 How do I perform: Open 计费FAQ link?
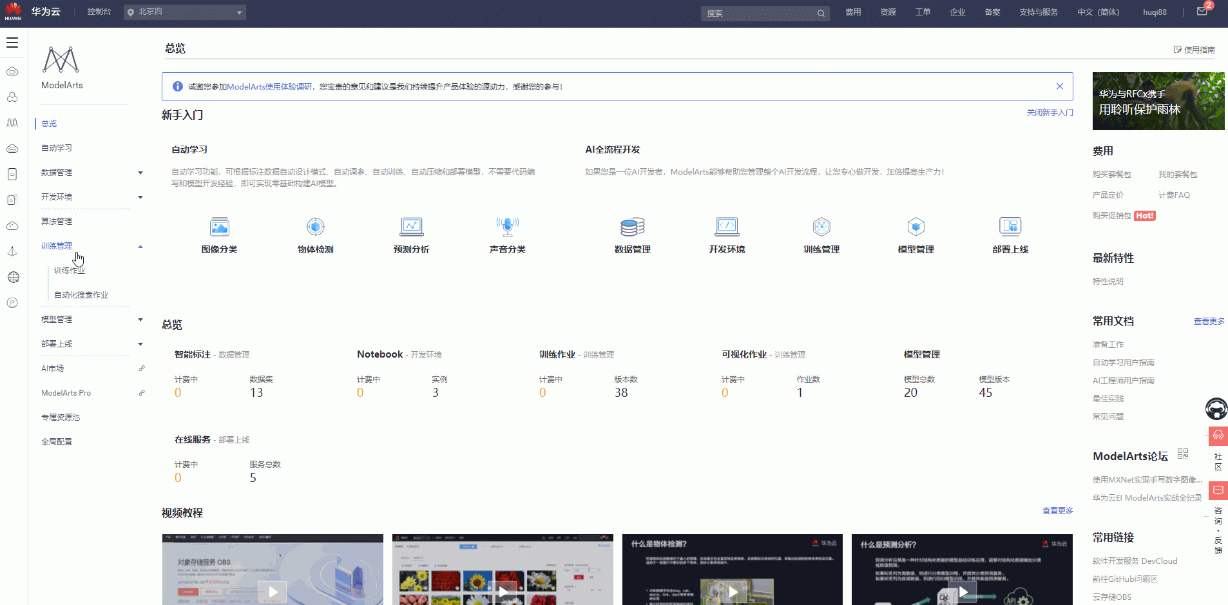[1175, 195]
